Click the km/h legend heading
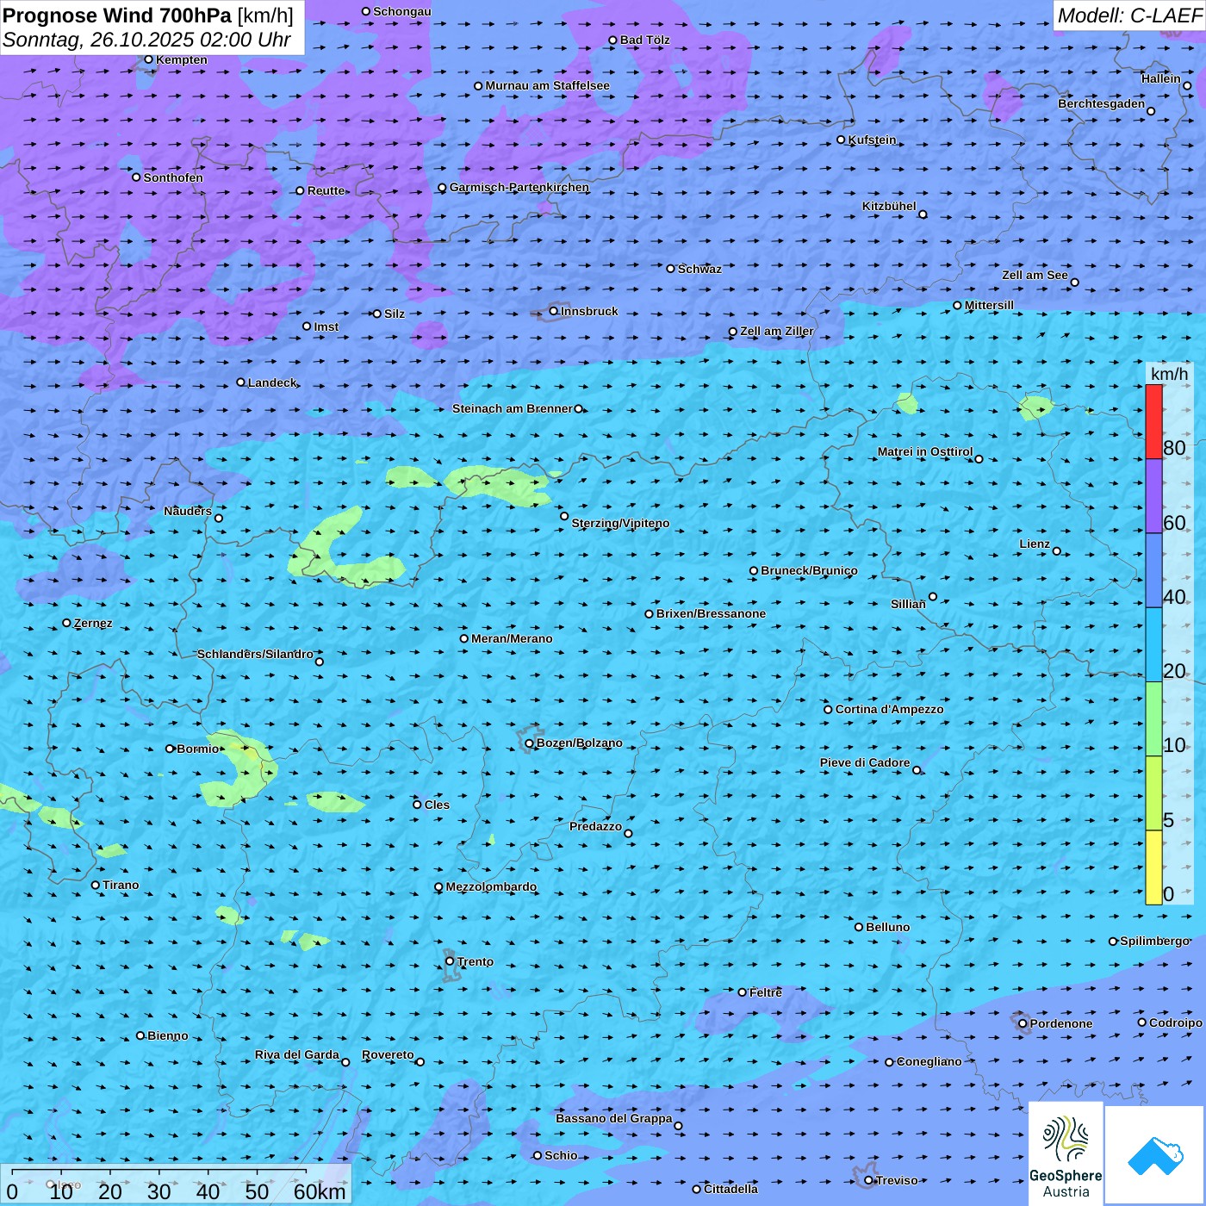 coord(1169,373)
